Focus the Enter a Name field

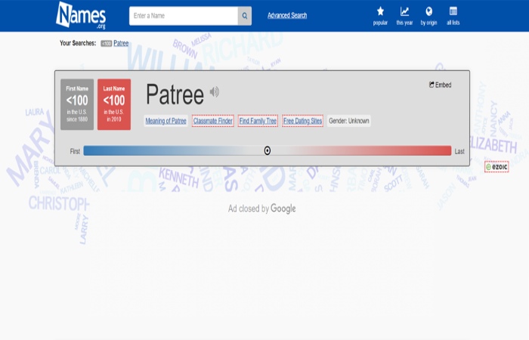coord(184,16)
